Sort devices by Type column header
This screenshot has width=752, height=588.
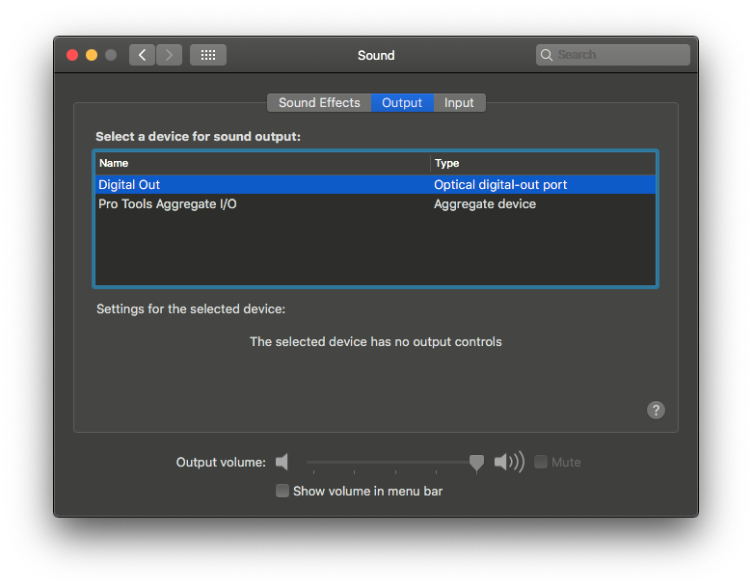tap(544, 163)
